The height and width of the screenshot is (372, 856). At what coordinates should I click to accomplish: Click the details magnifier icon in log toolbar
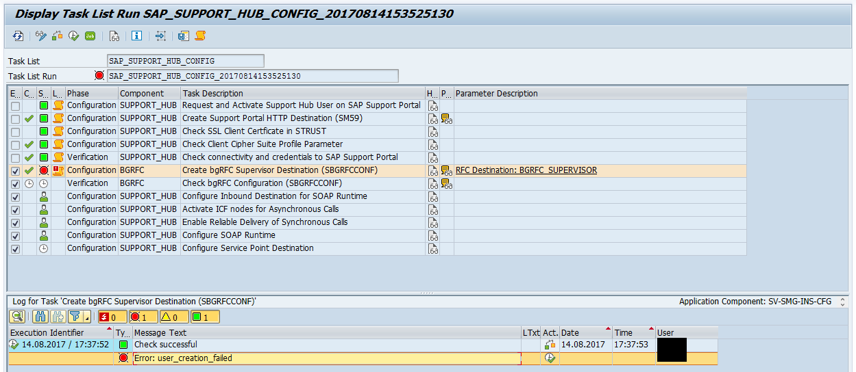17,317
